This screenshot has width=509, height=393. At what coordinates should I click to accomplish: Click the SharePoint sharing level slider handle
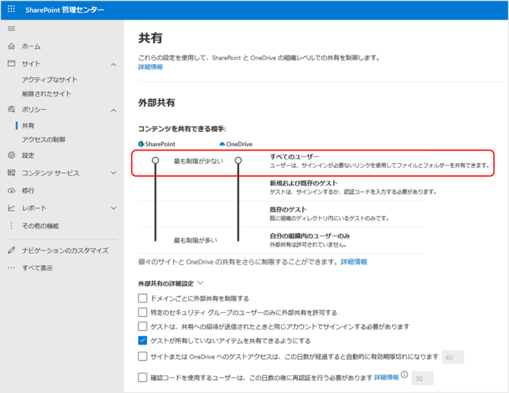point(155,161)
